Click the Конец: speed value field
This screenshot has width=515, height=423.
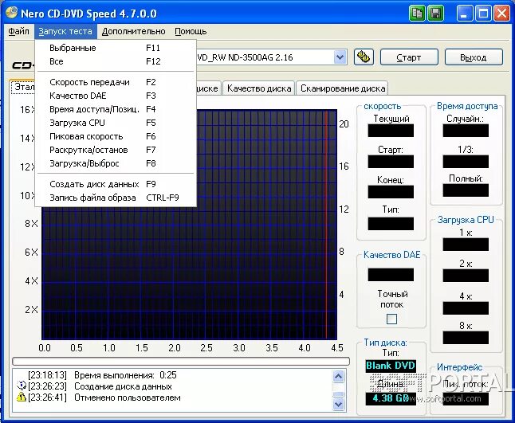click(x=391, y=192)
